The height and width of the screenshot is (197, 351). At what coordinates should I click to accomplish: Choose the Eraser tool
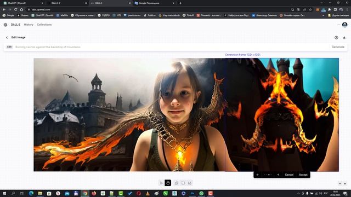pyautogui.click(x=177, y=183)
